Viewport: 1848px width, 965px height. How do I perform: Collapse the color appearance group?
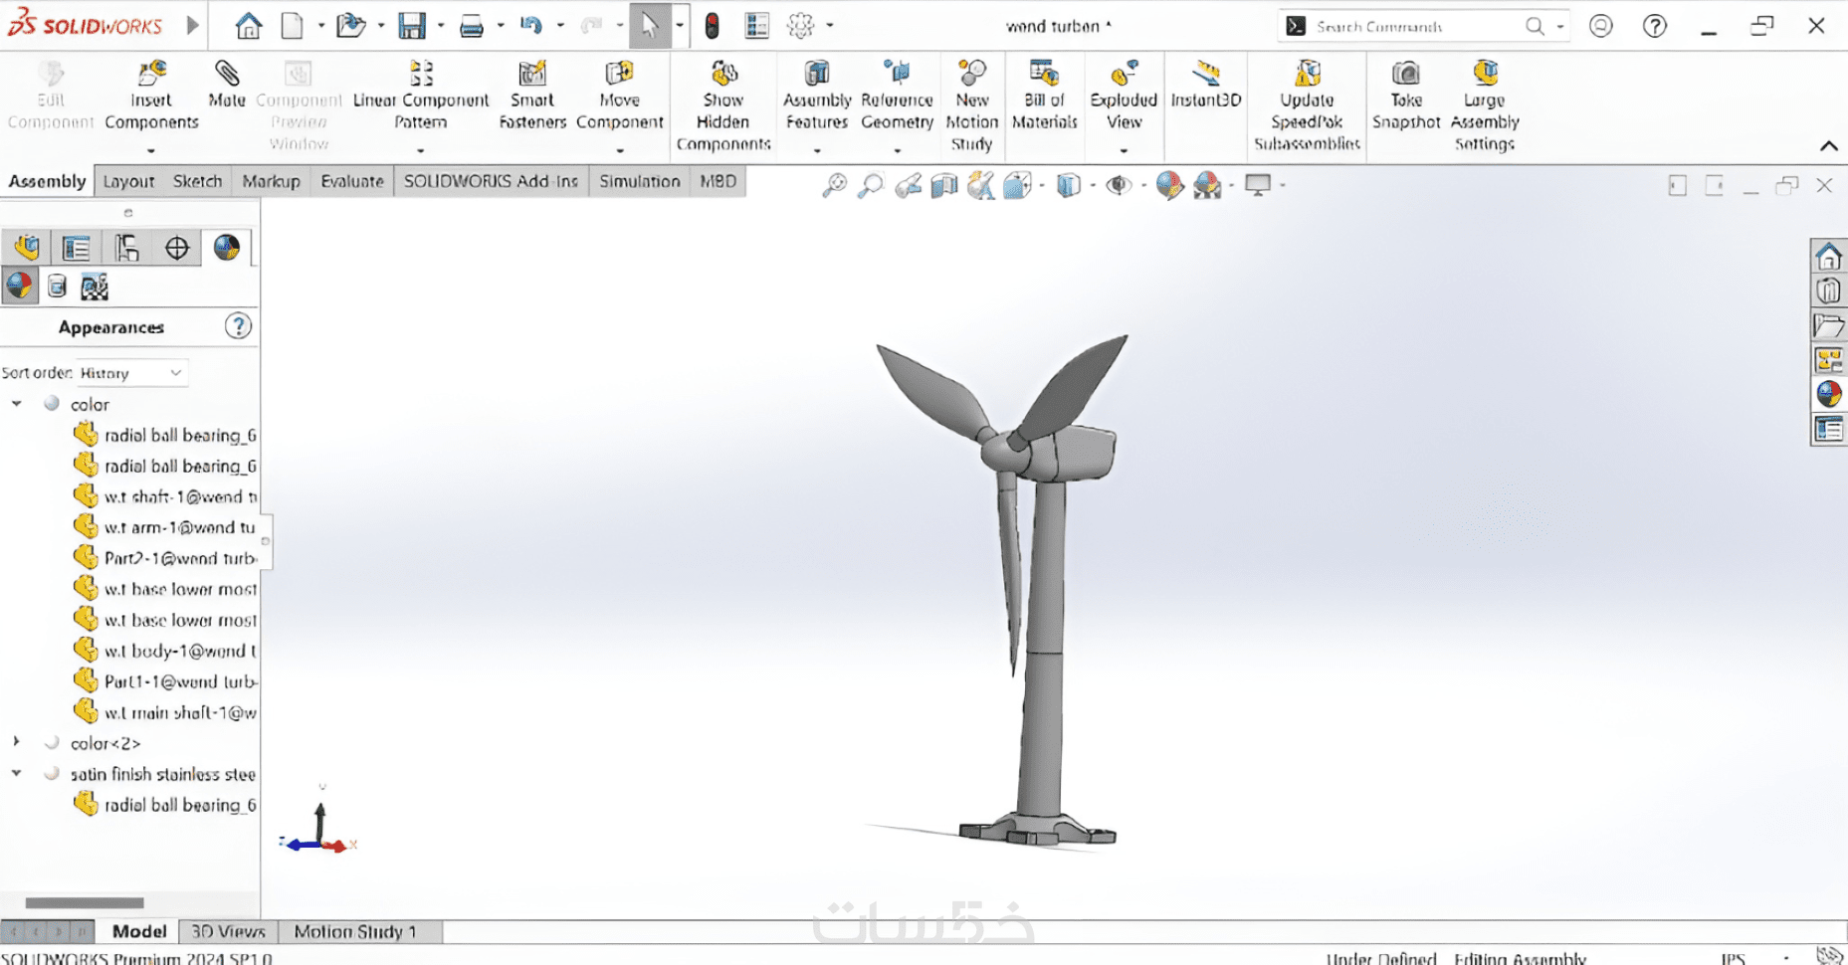coord(17,404)
